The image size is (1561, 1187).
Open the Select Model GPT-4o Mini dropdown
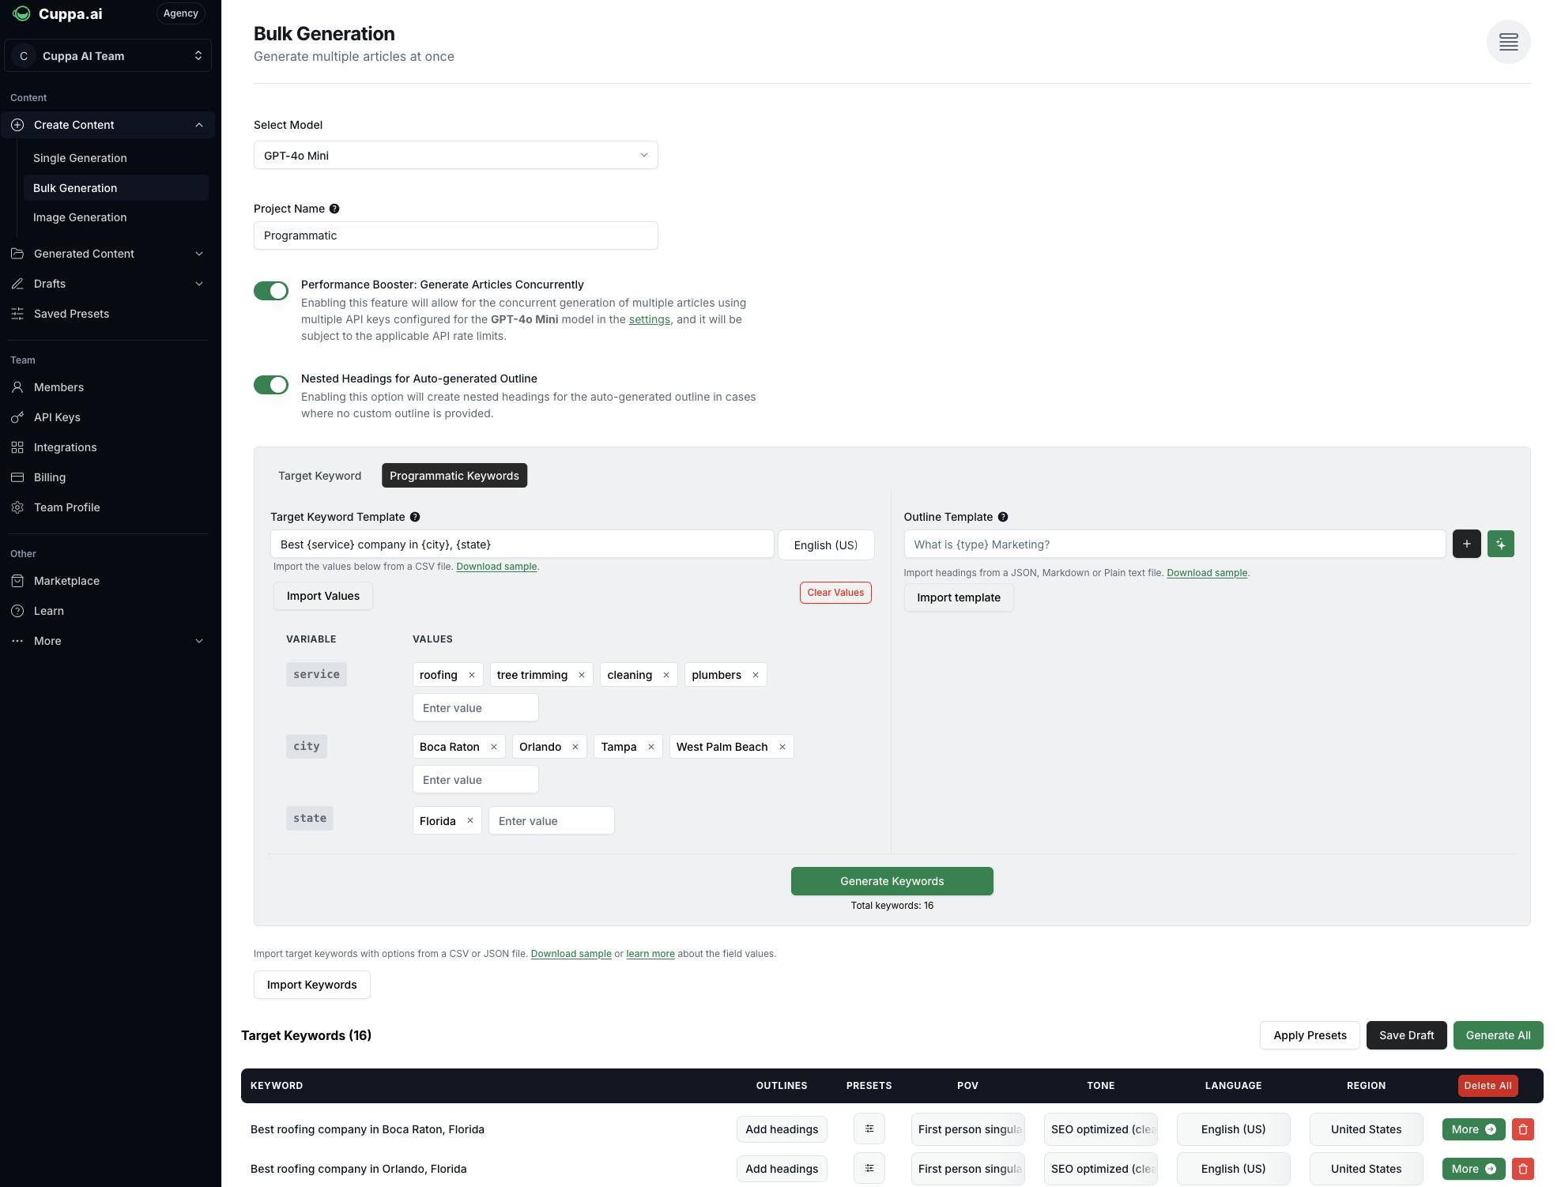455,156
